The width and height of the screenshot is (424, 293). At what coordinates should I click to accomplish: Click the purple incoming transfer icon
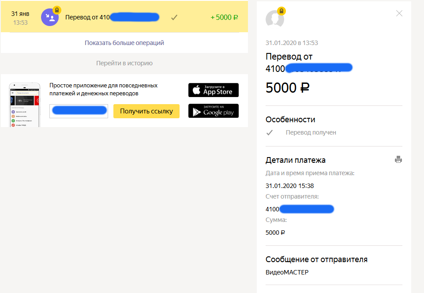51,18
